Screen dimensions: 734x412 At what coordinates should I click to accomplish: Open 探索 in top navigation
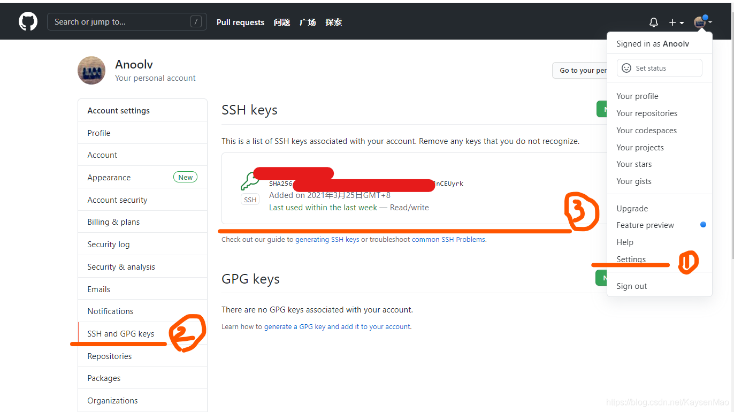[x=333, y=22]
